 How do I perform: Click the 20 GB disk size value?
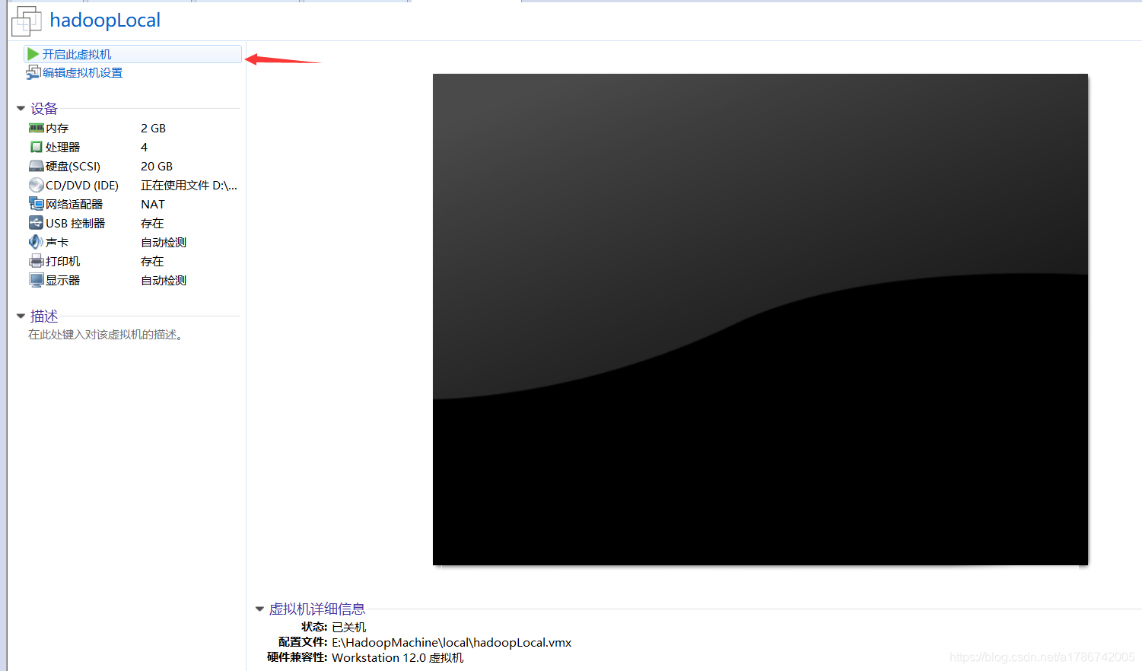pyautogui.click(x=157, y=167)
